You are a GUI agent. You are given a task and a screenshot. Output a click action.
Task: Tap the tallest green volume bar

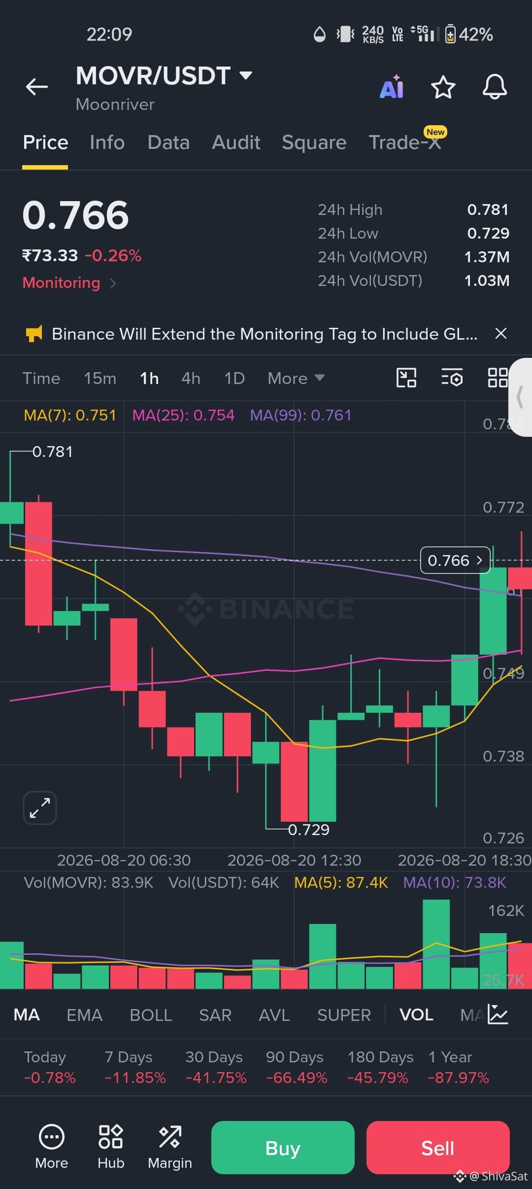pos(436,944)
